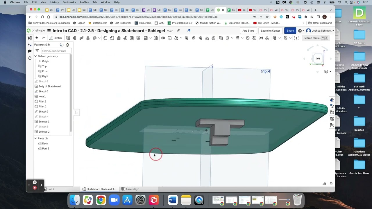Select the Front plane item
Viewport: 372px width, 209px height.
pyautogui.click(x=45, y=71)
